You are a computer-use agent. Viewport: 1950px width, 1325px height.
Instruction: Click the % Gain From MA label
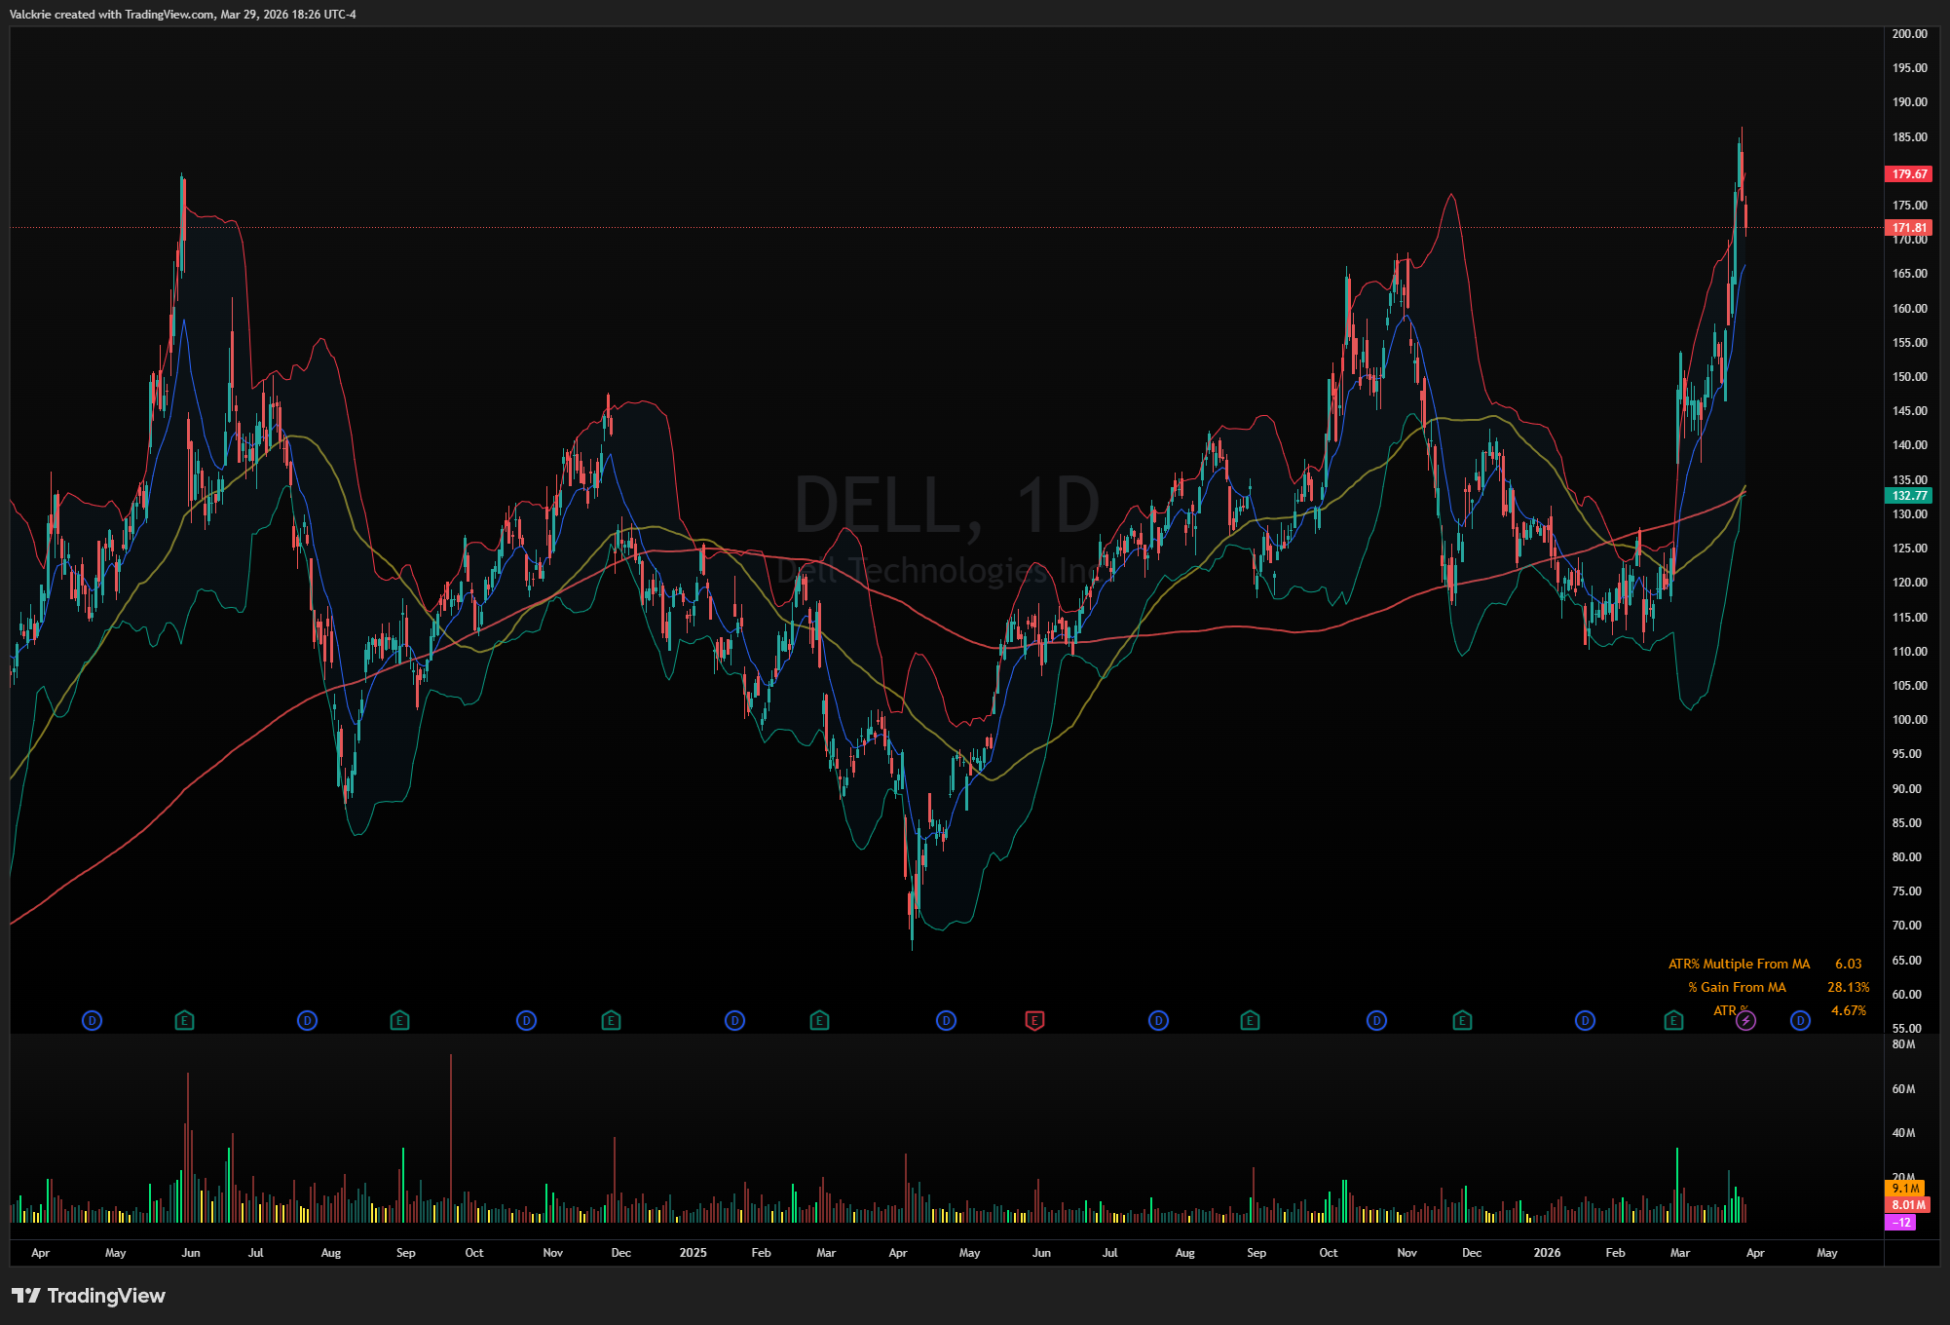click(1737, 987)
